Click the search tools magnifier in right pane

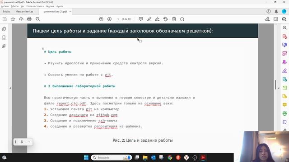284,28
